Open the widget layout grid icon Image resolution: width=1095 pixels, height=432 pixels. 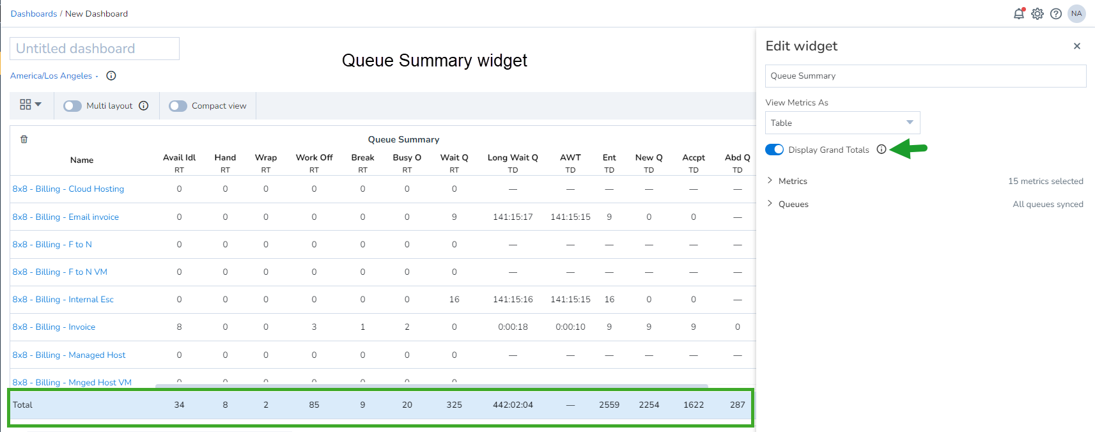30,105
